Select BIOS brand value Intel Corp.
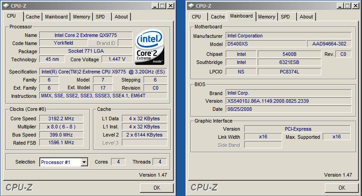The image size is (362, 196). (x=288, y=93)
